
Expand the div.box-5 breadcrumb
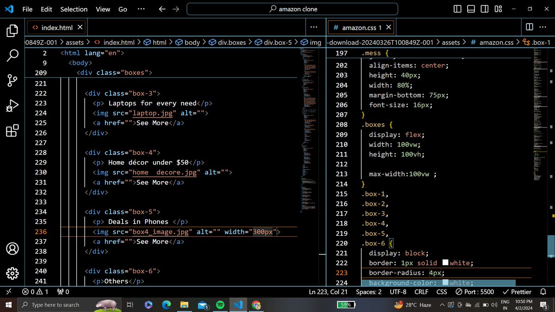pyautogui.click(x=273, y=42)
